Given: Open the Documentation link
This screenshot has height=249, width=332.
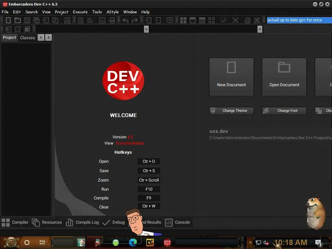Looking at the screenshot, I should point(130,143).
